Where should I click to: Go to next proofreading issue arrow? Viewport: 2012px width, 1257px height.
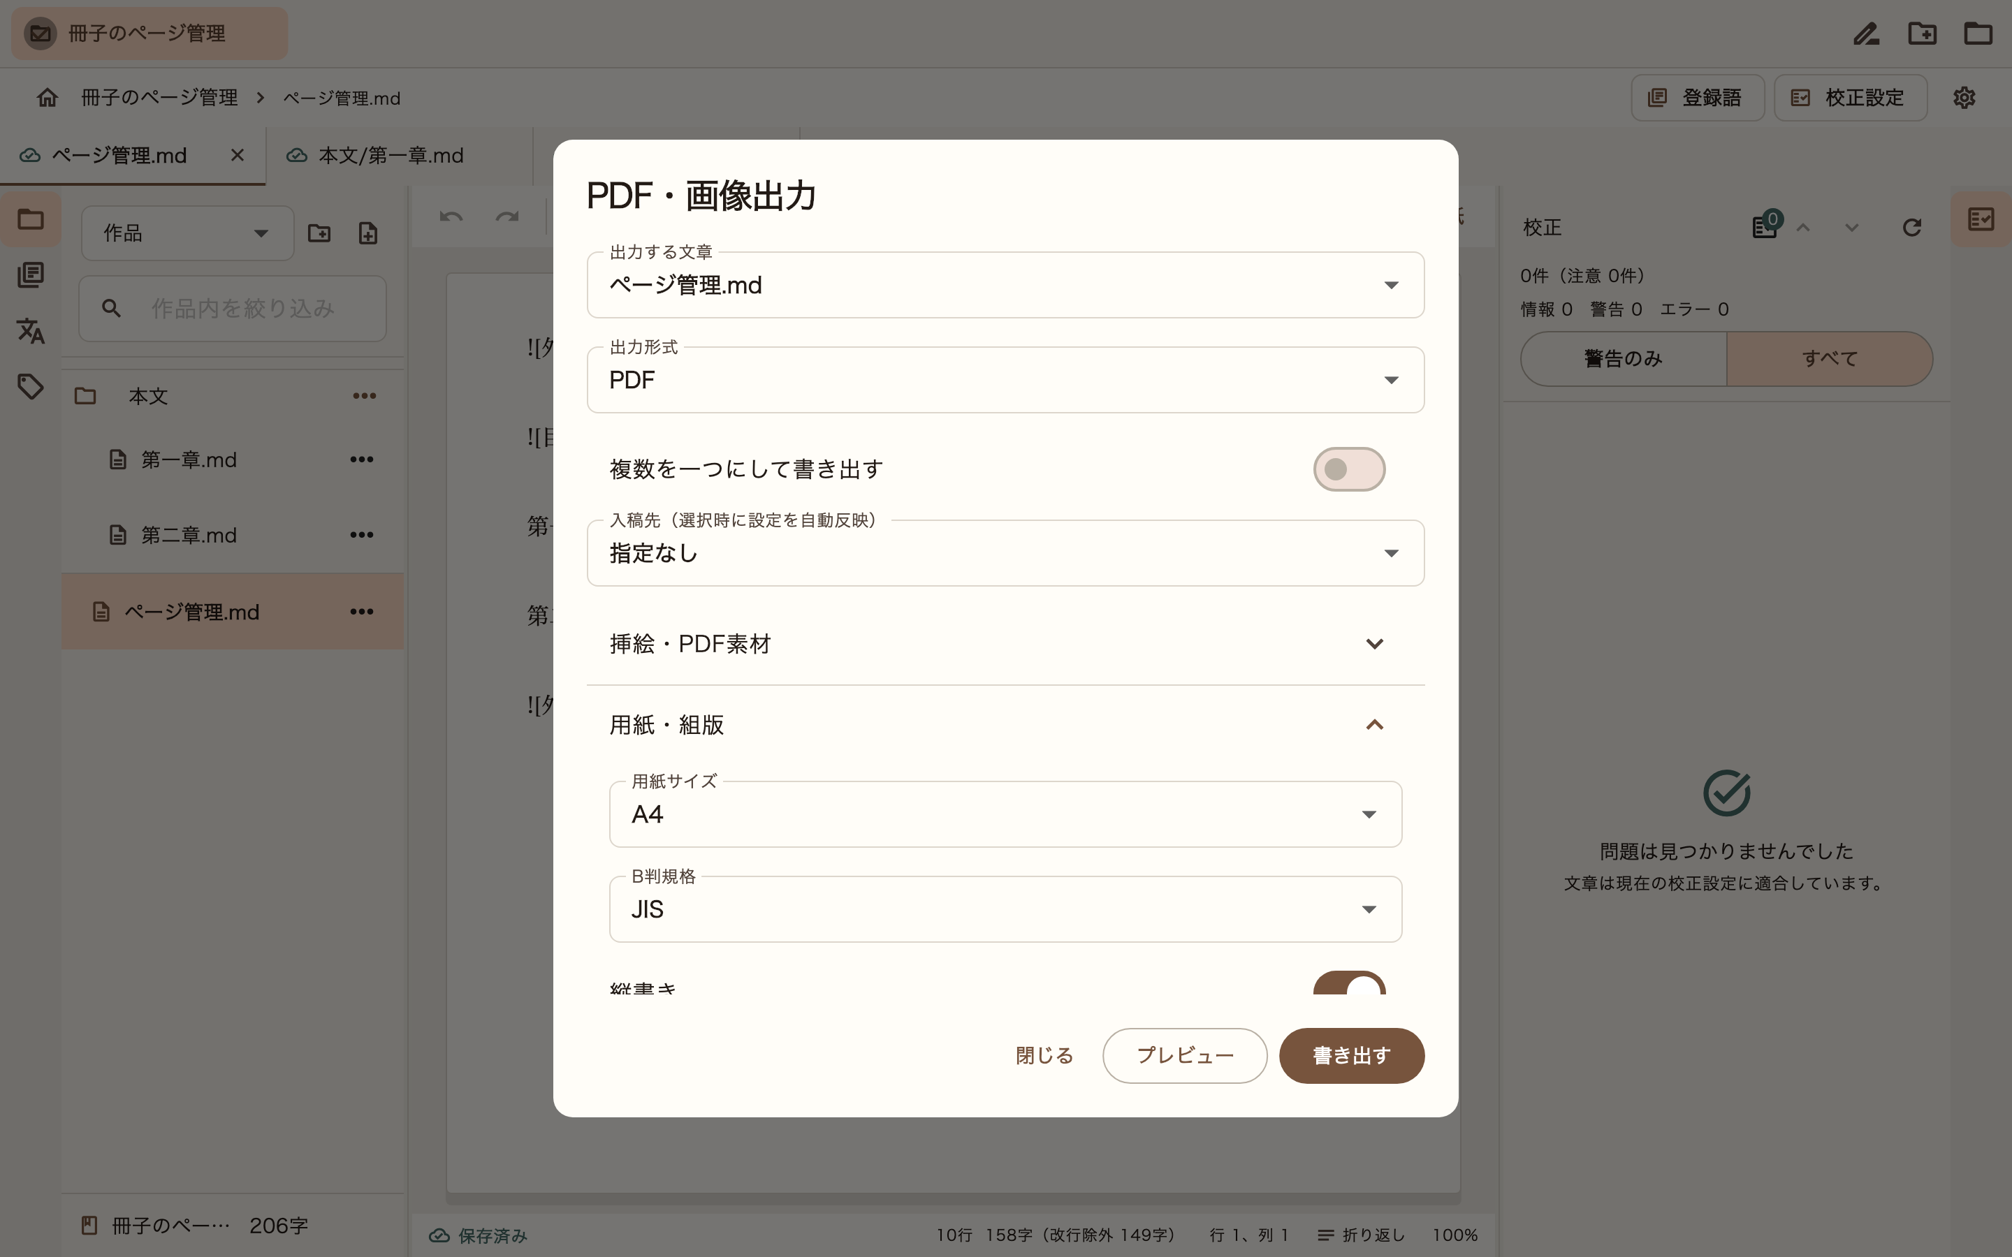(x=1851, y=227)
